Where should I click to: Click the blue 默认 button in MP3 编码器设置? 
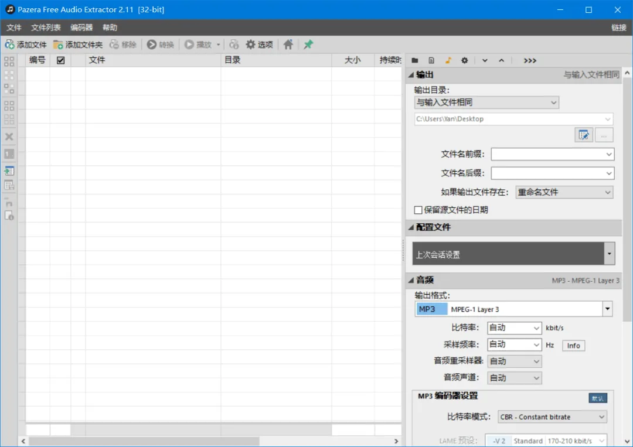598,398
